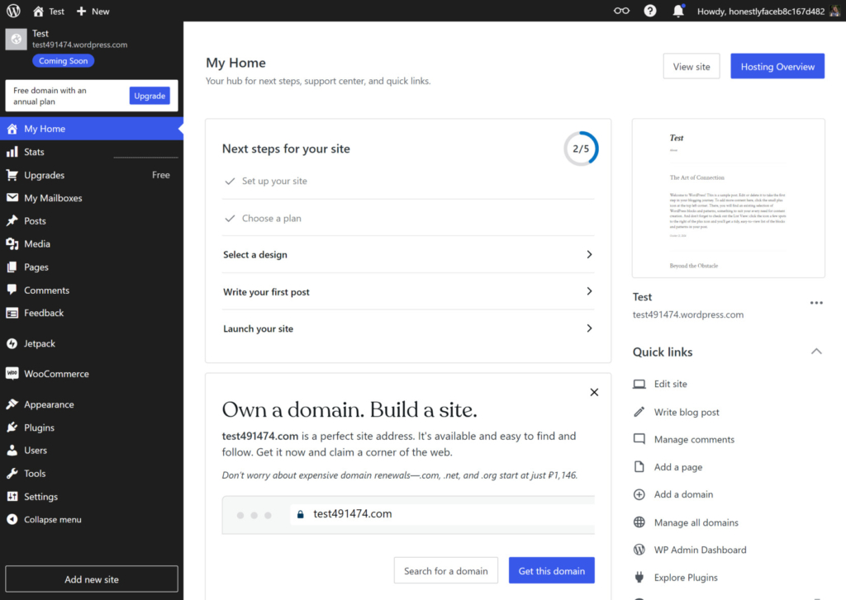Open the notifications bell icon
846x600 pixels.
tap(678, 11)
